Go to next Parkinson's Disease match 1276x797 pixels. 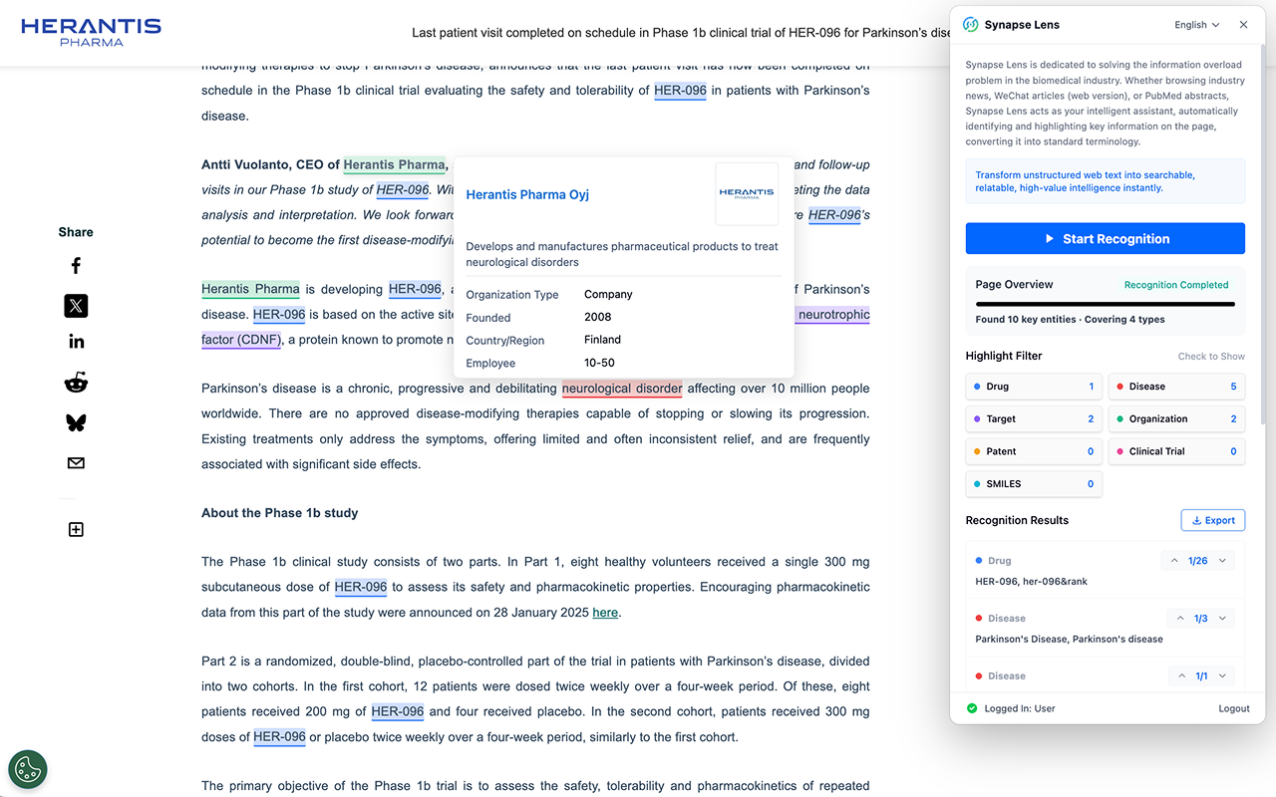pos(1223,619)
